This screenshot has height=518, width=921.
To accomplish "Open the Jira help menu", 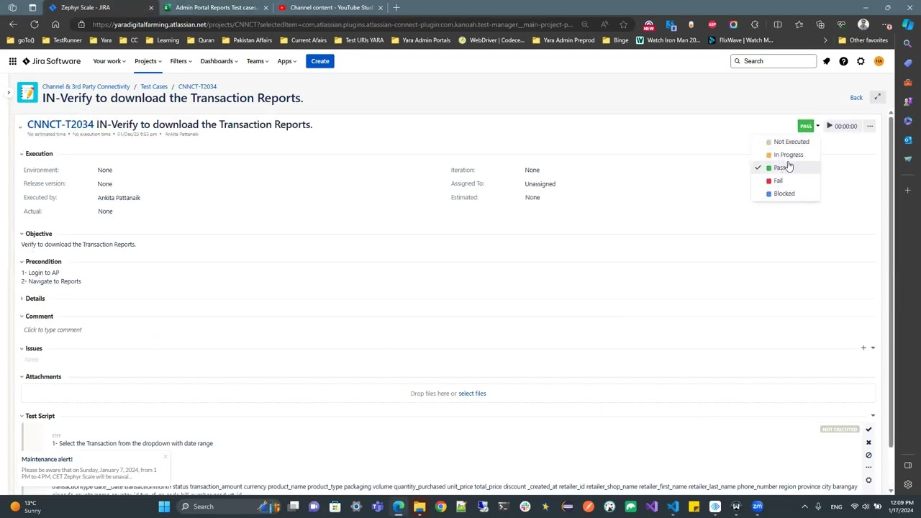I will pyautogui.click(x=843, y=61).
